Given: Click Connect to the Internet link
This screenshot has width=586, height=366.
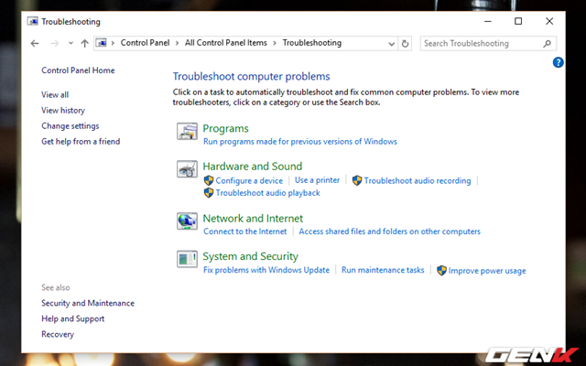Looking at the screenshot, I should (245, 231).
